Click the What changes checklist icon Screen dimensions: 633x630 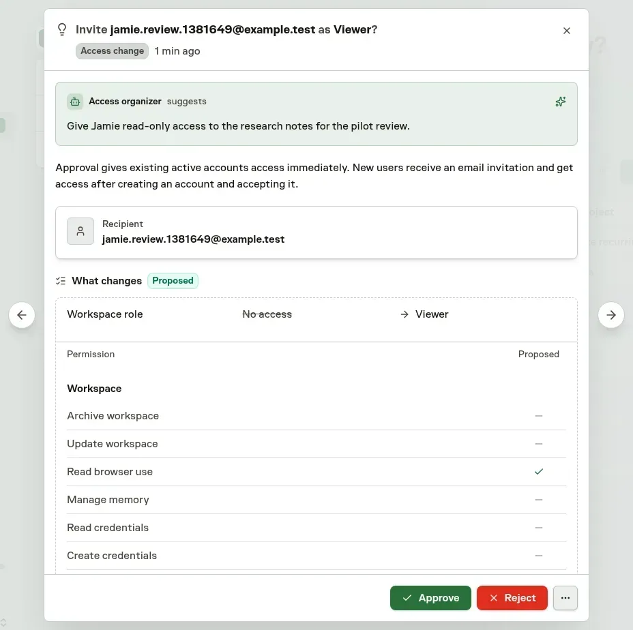coord(61,281)
